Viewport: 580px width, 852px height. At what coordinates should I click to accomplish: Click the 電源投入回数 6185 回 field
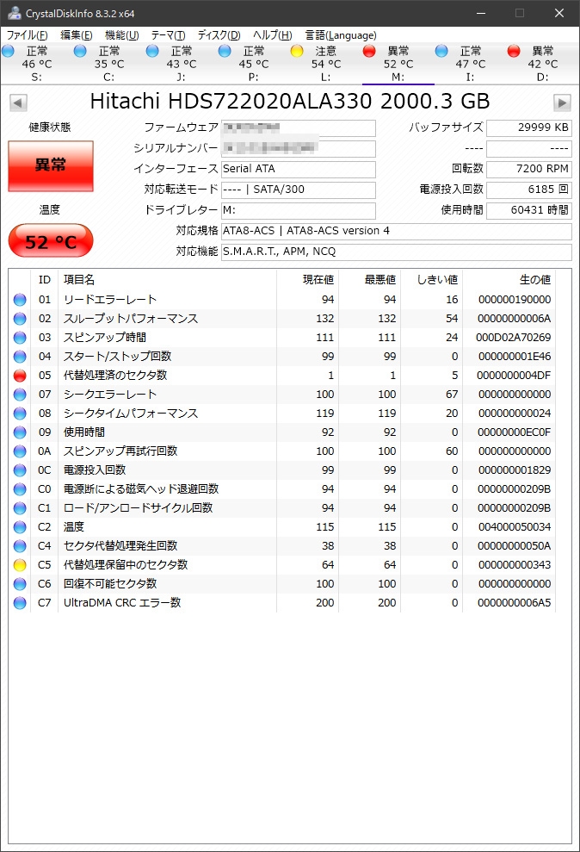pyautogui.click(x=529, y=190)
